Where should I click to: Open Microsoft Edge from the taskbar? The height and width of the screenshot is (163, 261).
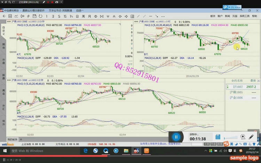point(85,151)
